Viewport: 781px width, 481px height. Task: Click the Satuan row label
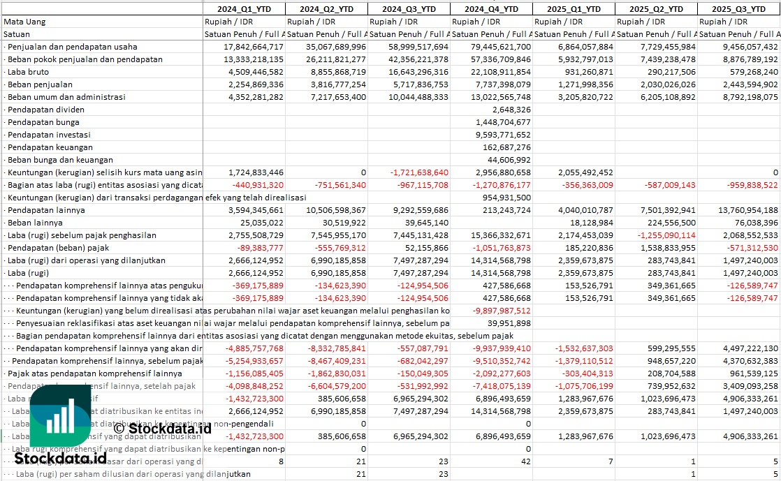(17, 34)
